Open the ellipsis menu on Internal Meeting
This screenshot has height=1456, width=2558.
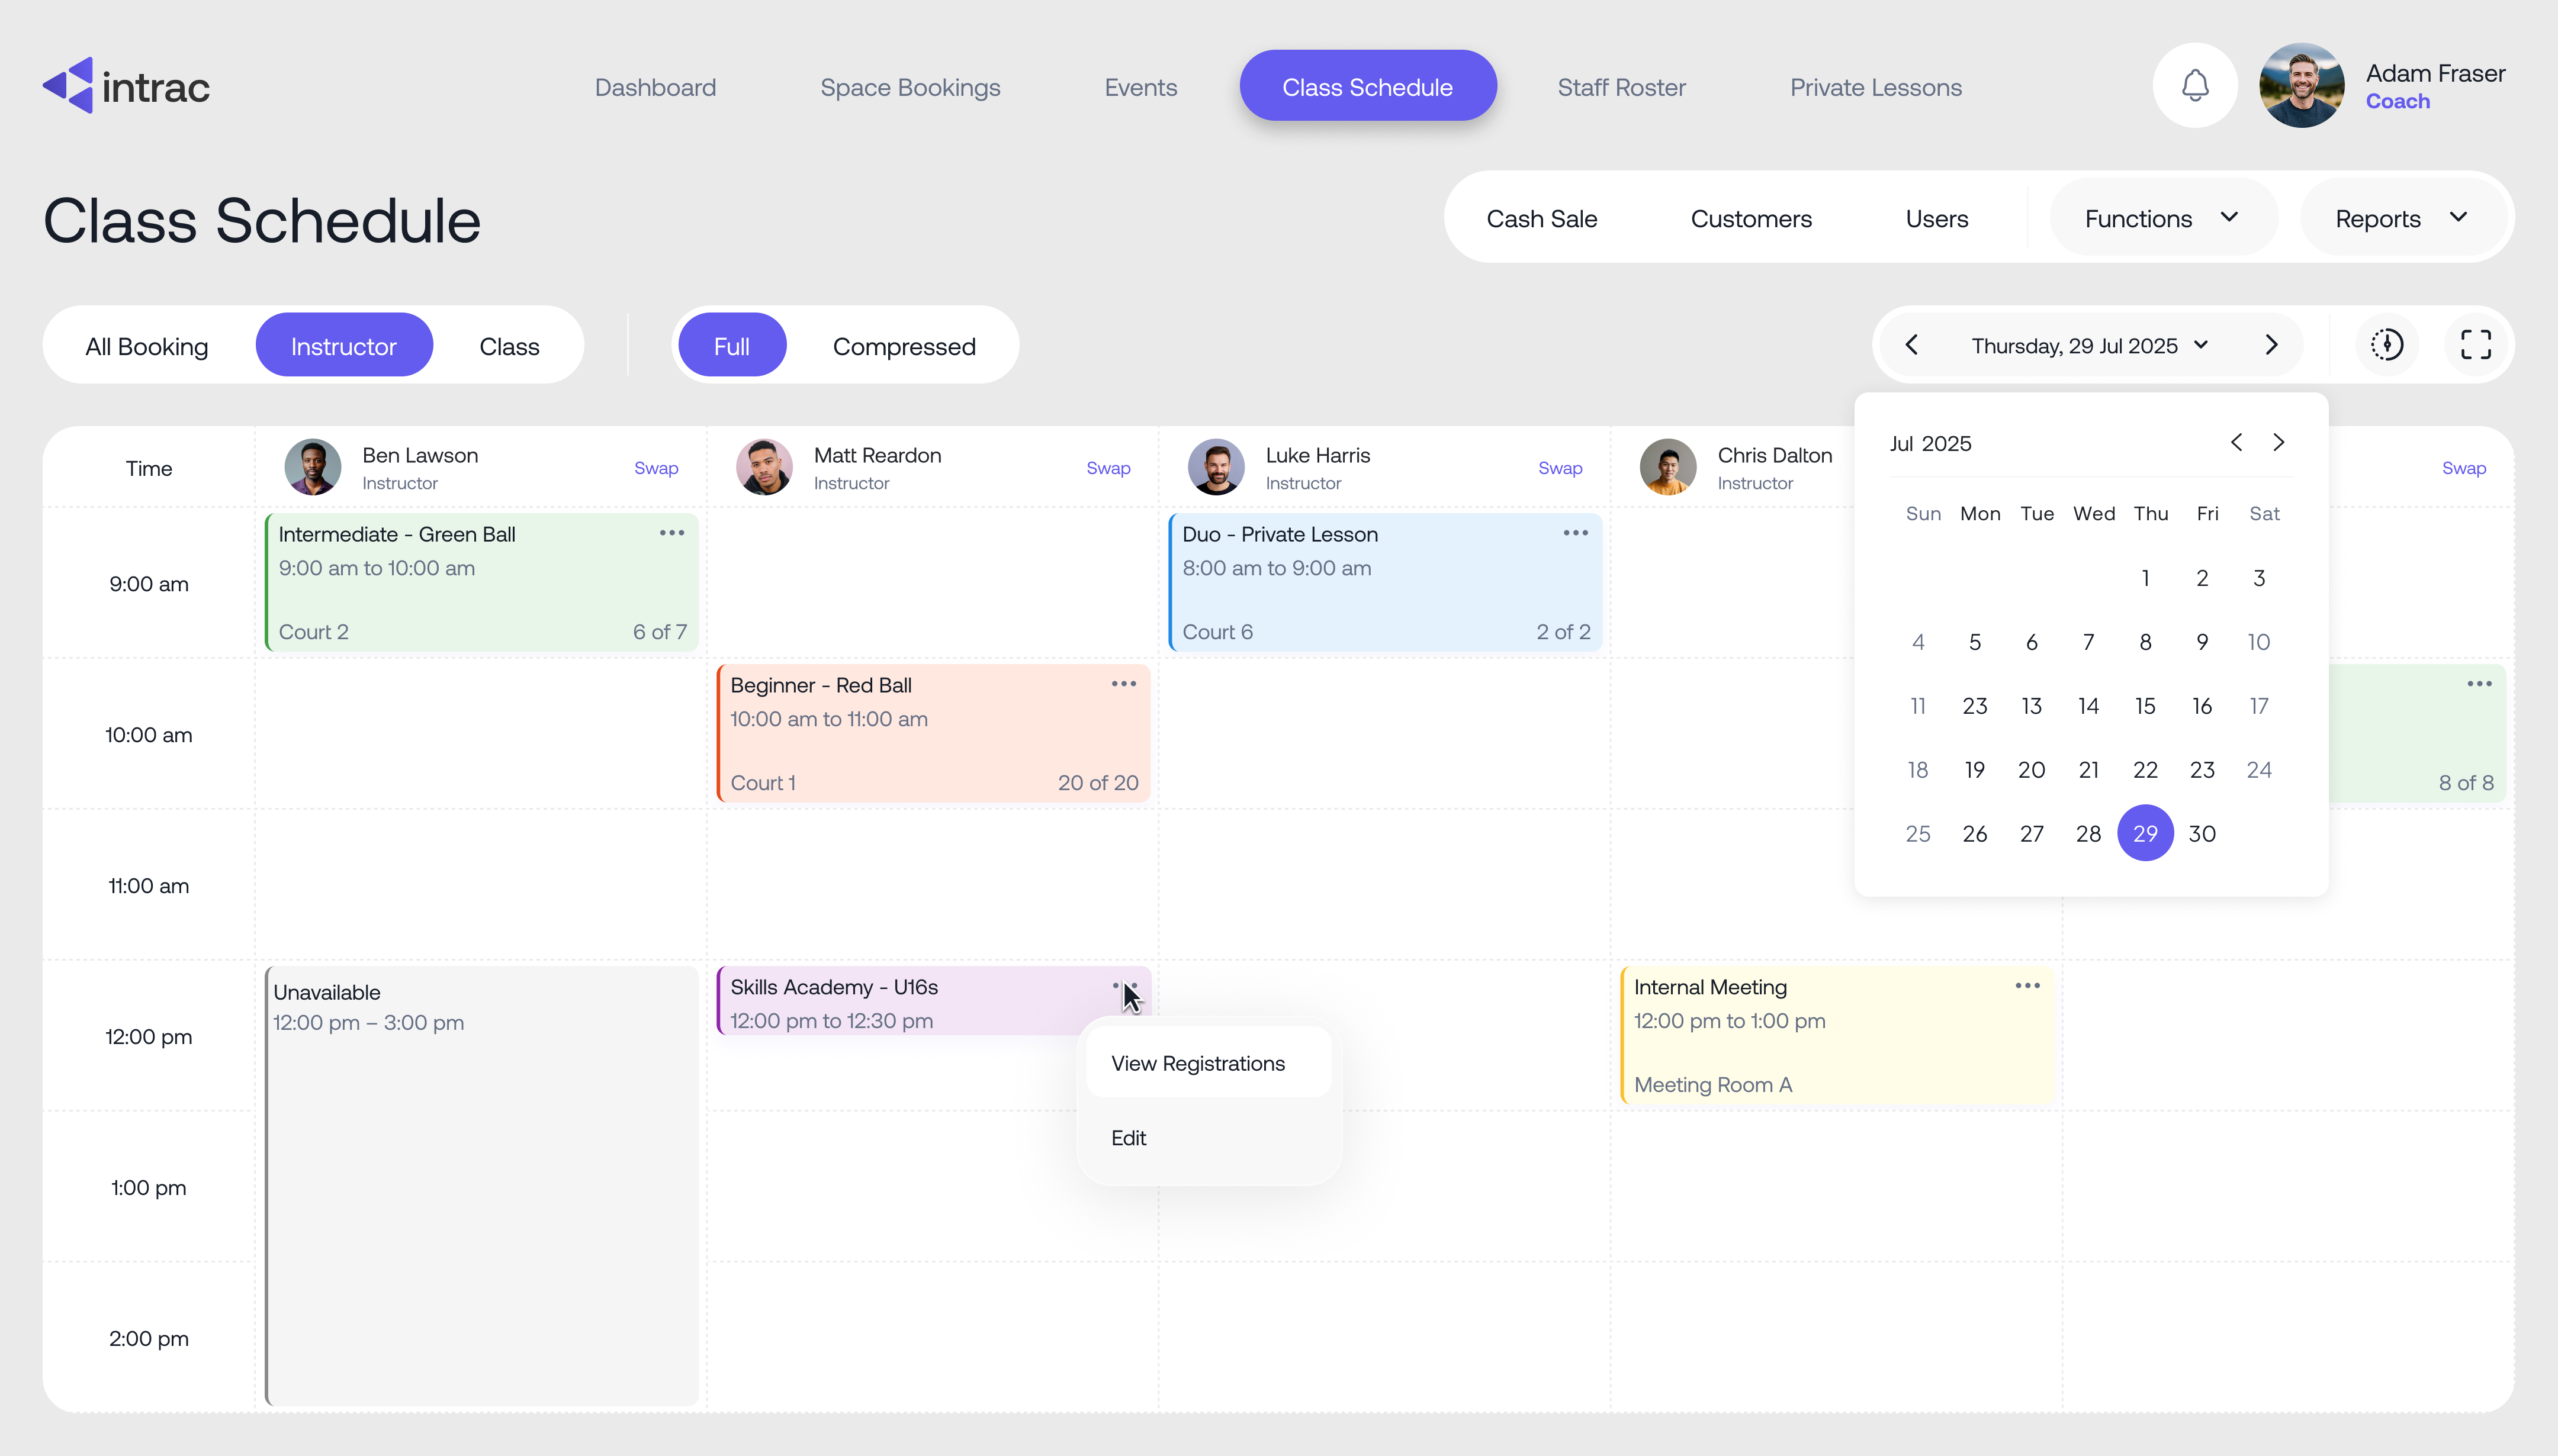pyautogui.click(x=2027, y=986)
